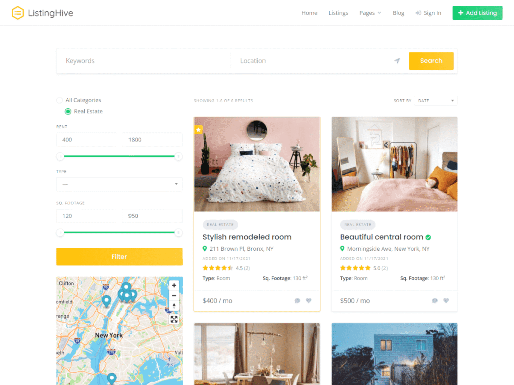Select the All Categories radio button

(x=59, y=100)
